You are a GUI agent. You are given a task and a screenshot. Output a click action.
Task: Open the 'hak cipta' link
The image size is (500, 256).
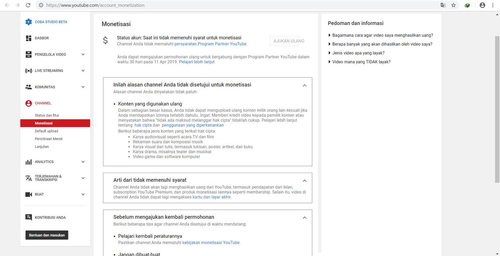click(143, 125)
